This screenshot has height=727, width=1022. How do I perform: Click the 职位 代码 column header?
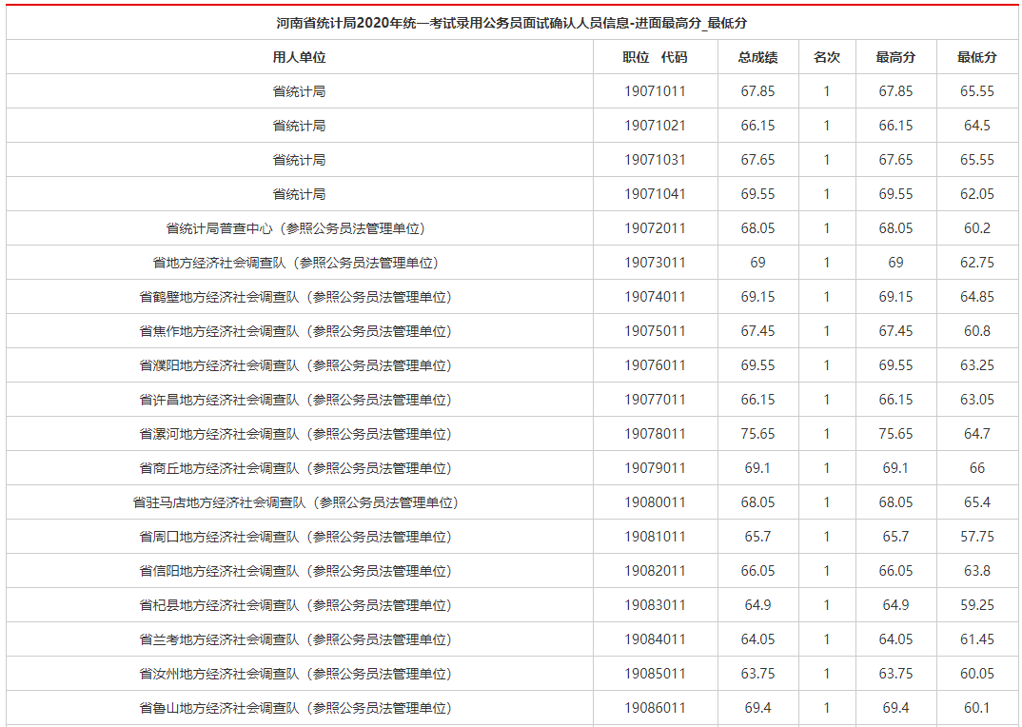[x=655, y=57]
